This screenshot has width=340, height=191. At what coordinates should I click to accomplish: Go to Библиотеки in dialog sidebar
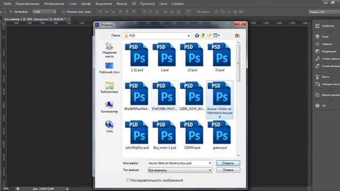(x=109, y=88)
